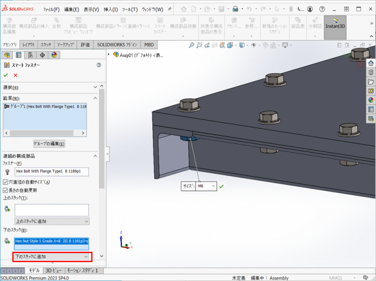
Task: Open the DisplayManager color sphere tab
Action: point(54,55)
